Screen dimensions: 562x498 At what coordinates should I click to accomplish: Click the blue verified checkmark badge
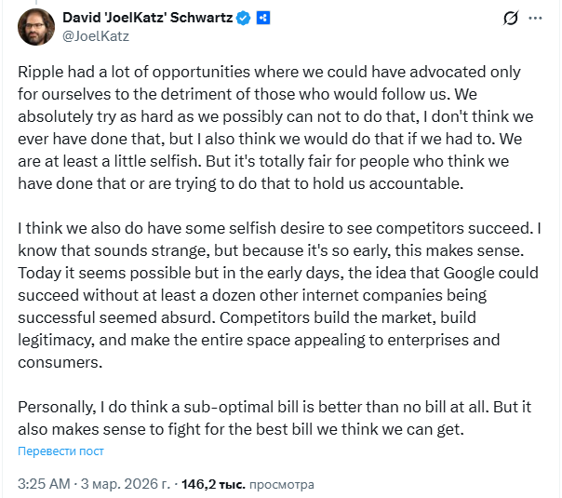[245, 18]
